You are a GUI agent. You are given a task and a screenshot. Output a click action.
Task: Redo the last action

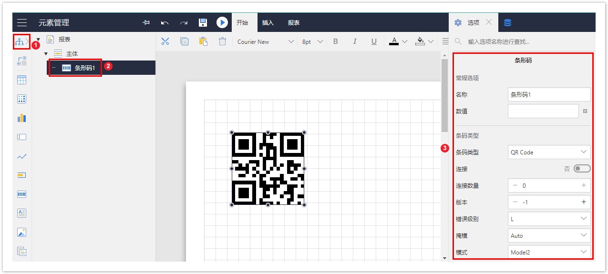click(184, 22)
